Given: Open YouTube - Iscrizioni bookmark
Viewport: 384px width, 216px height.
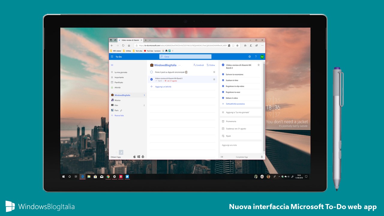Looking at the screenshot, I should (x=152, y=51).
